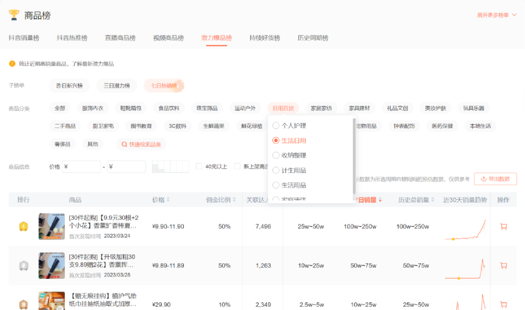Switch to the 抖音销量榜 tab
525x310 pixels.
24,38
